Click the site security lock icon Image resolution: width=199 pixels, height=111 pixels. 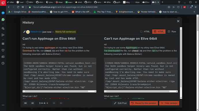point(30,7)
